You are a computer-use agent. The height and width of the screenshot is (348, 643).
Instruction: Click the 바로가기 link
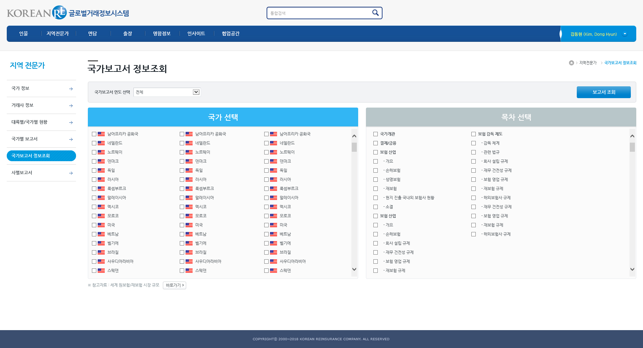174,285
